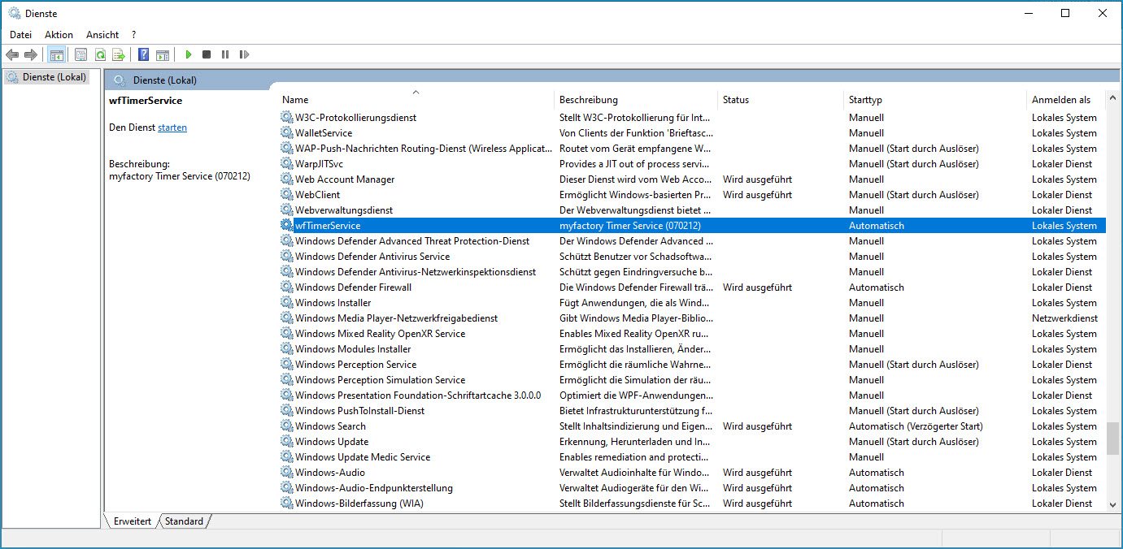Click the Stop service toolbar icon
This screenshot has width=1123, height=549.
coord(207,54)
